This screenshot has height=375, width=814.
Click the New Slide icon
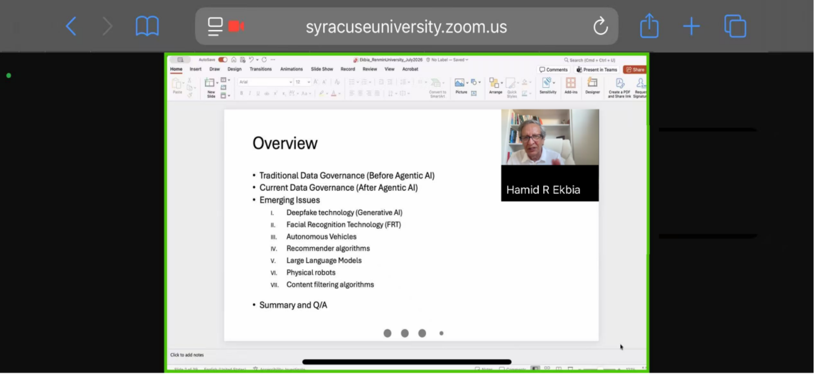tap(210, 87)
